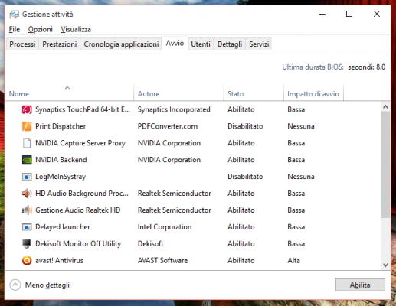
Task: Click Nessuna impact for Print Dispatcher
Action: coord(301,126)
